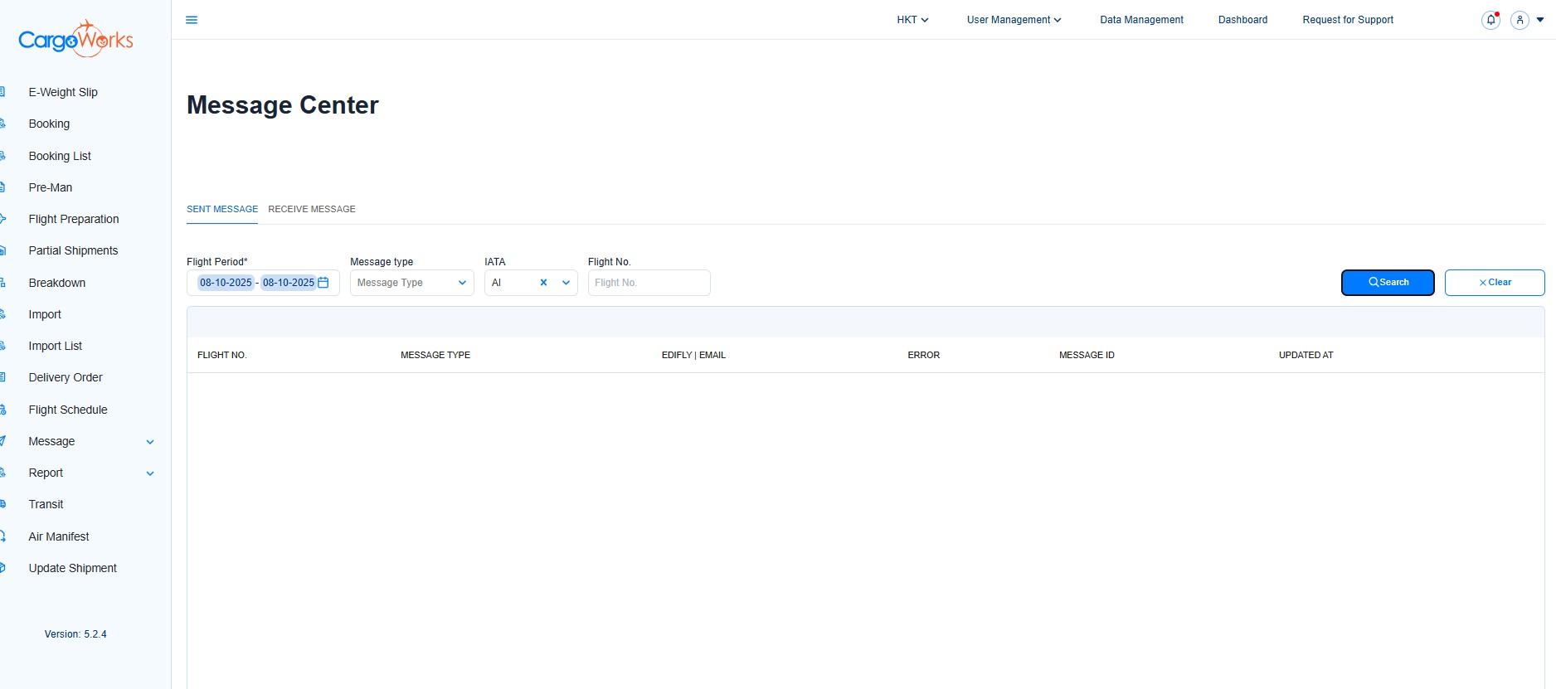Open the Flight Period calendar icon
Image resolution: width=1556 pixels, height=689 pixels.
tap(323, 283)
